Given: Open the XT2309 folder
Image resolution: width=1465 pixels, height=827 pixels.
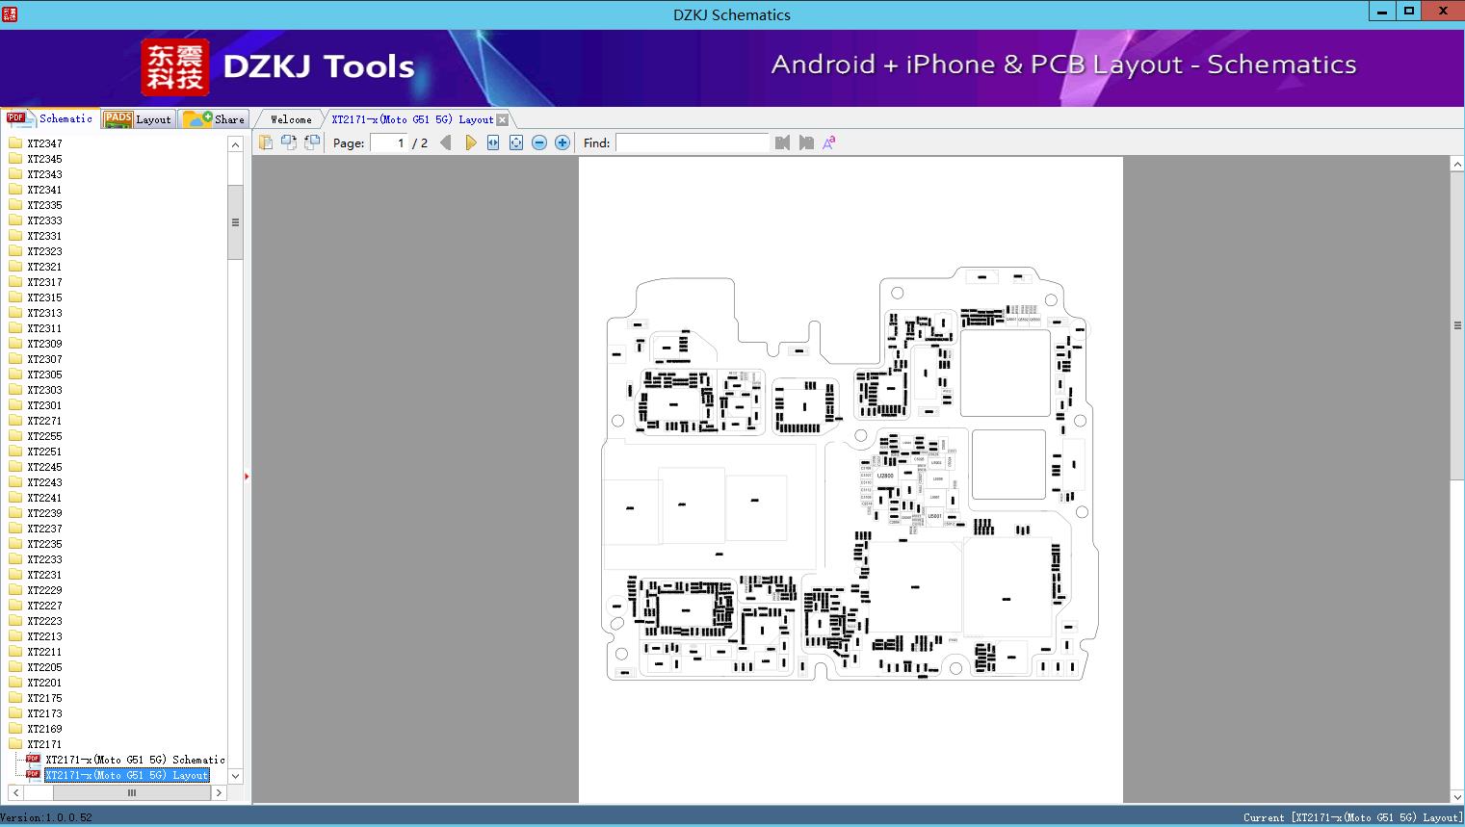Looking at the screenshot, I should (x=36, y=344).
